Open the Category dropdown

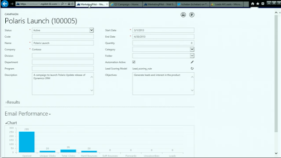[192, 49]
